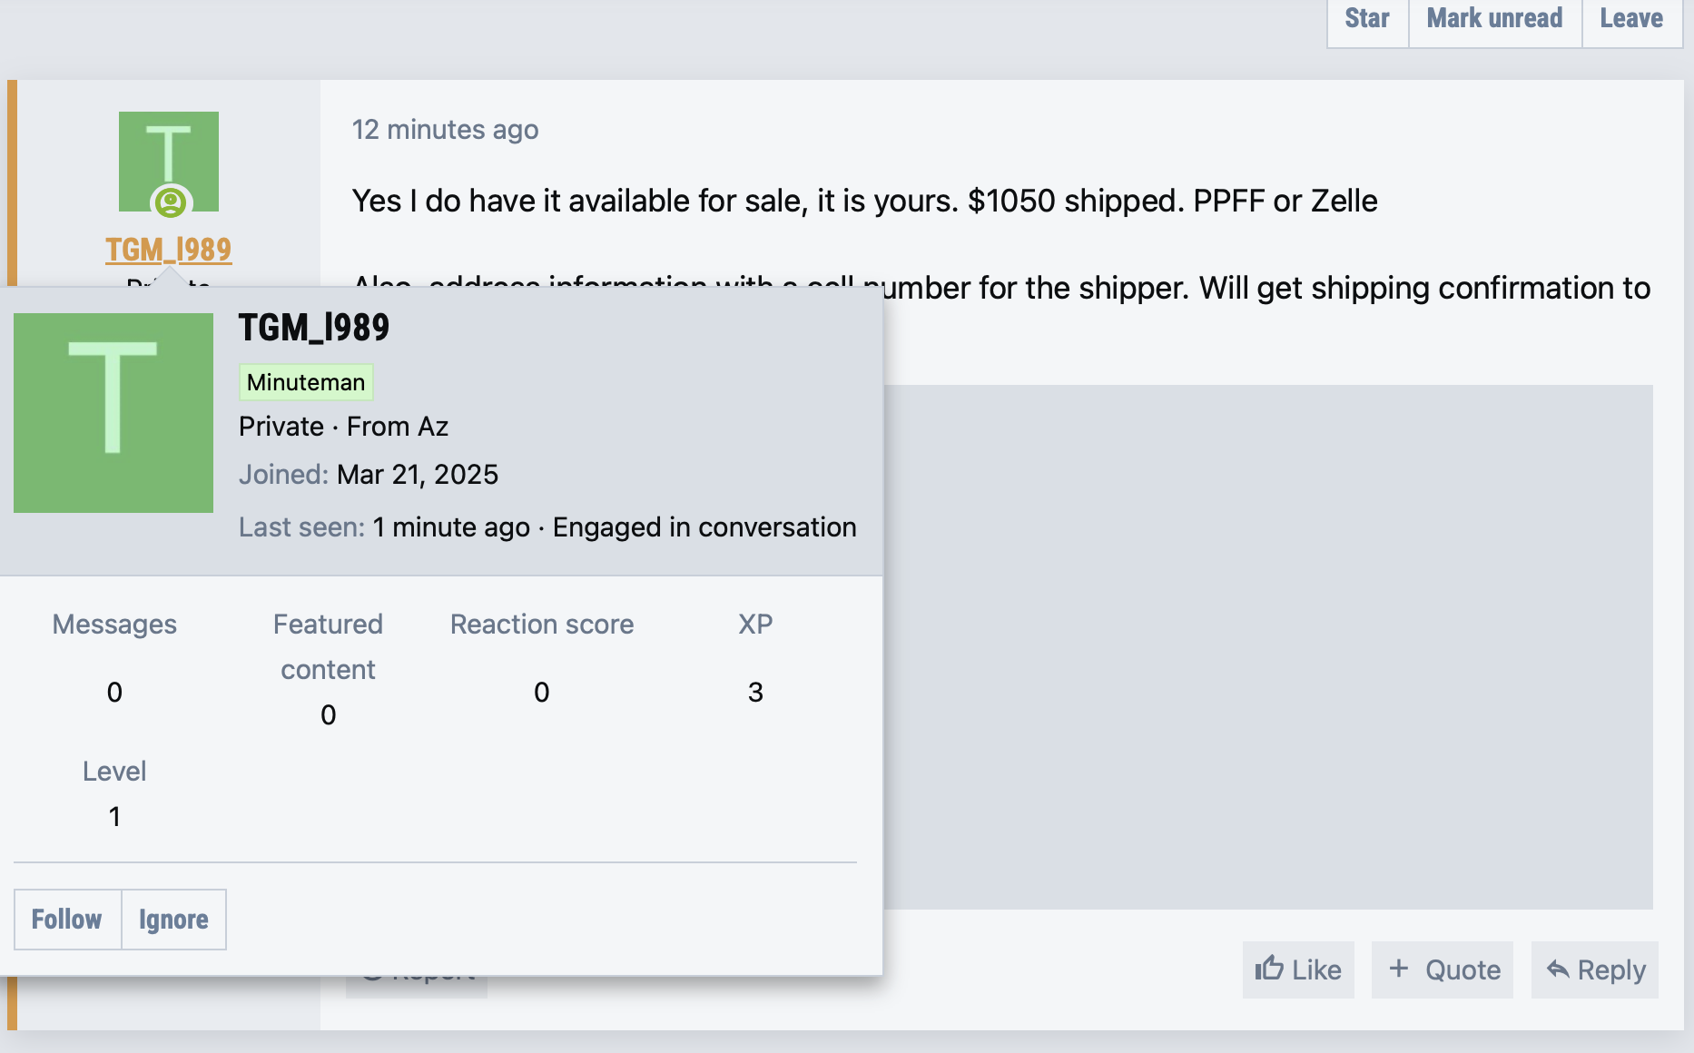1694x1053 pixels.
Task: View the Messages count in the member card
Action: [x=114, y=693]
